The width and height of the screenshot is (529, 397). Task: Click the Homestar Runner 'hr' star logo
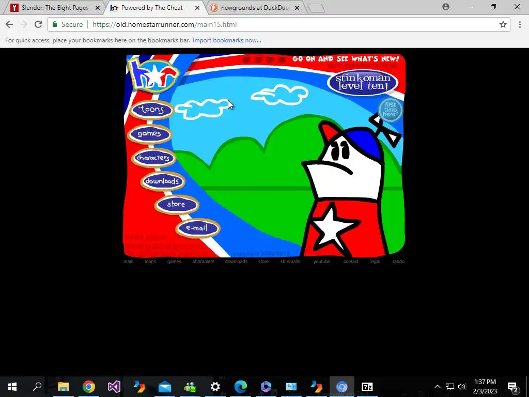tap(153, 75)
